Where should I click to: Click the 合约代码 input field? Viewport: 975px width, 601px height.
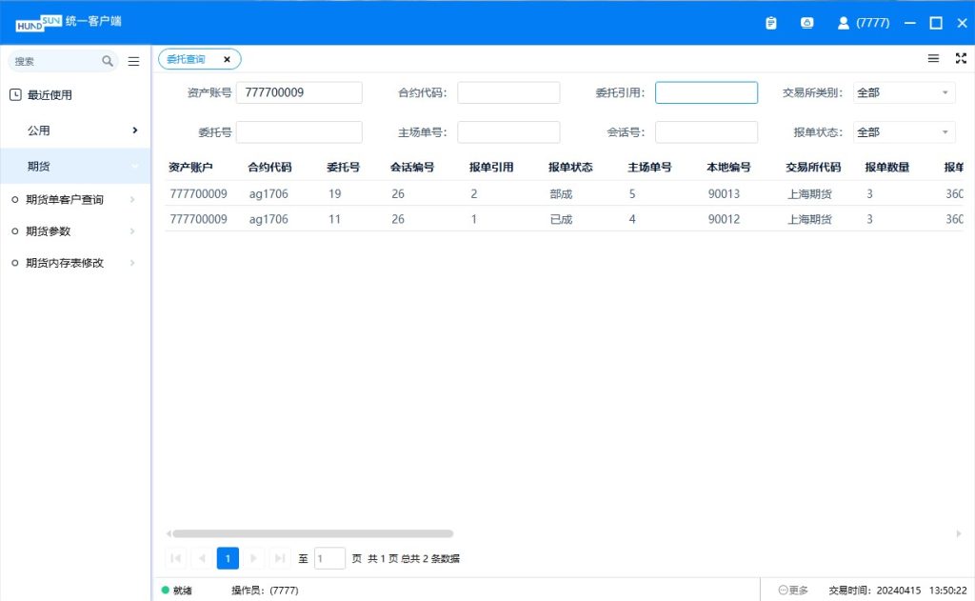(508, 92)
